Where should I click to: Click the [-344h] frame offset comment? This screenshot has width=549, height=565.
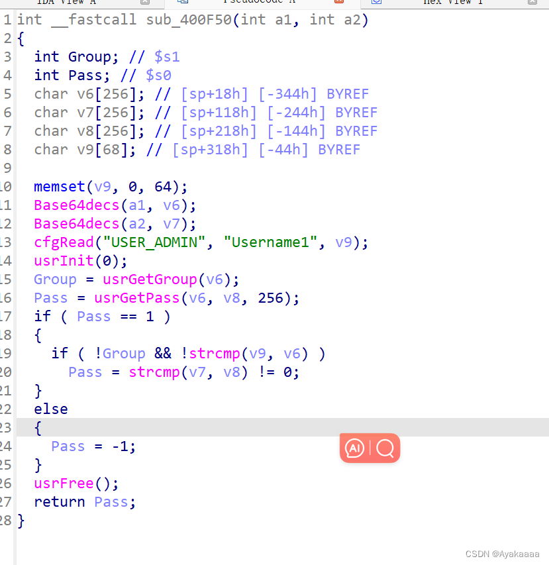(287, 94)
